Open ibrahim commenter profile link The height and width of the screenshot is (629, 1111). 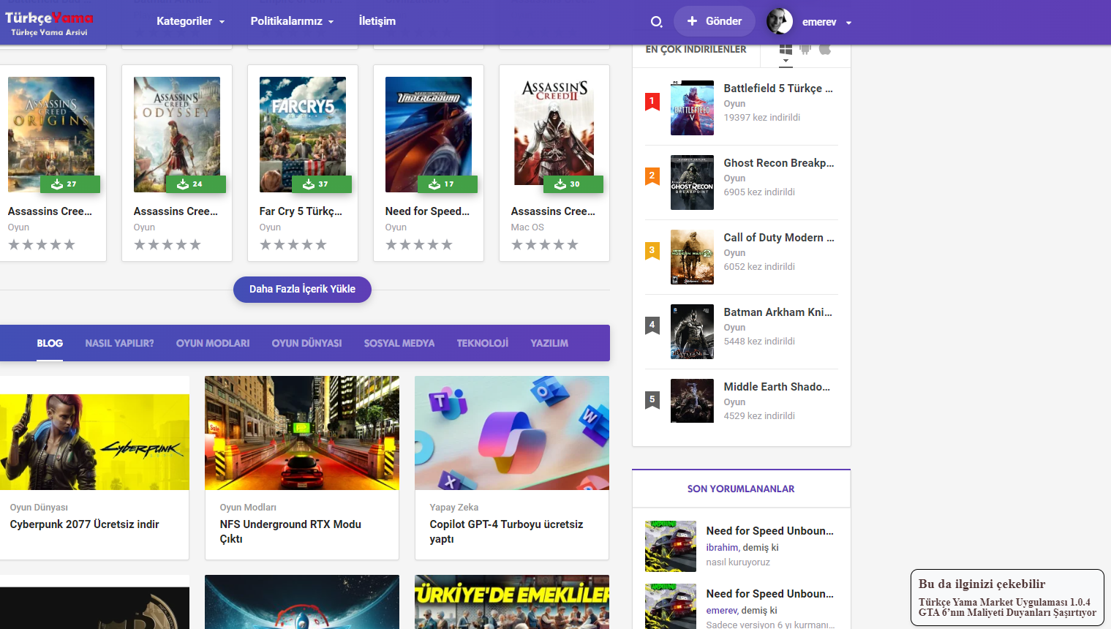[x=722, y=547]
